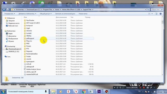The image size is (167, 94).
Task: Select the adobe_caps.dll file
Action: [31, 72]
